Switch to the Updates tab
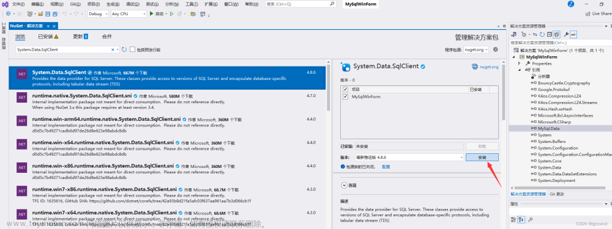This screenshot has width=612, height=229. coord(80,37)
